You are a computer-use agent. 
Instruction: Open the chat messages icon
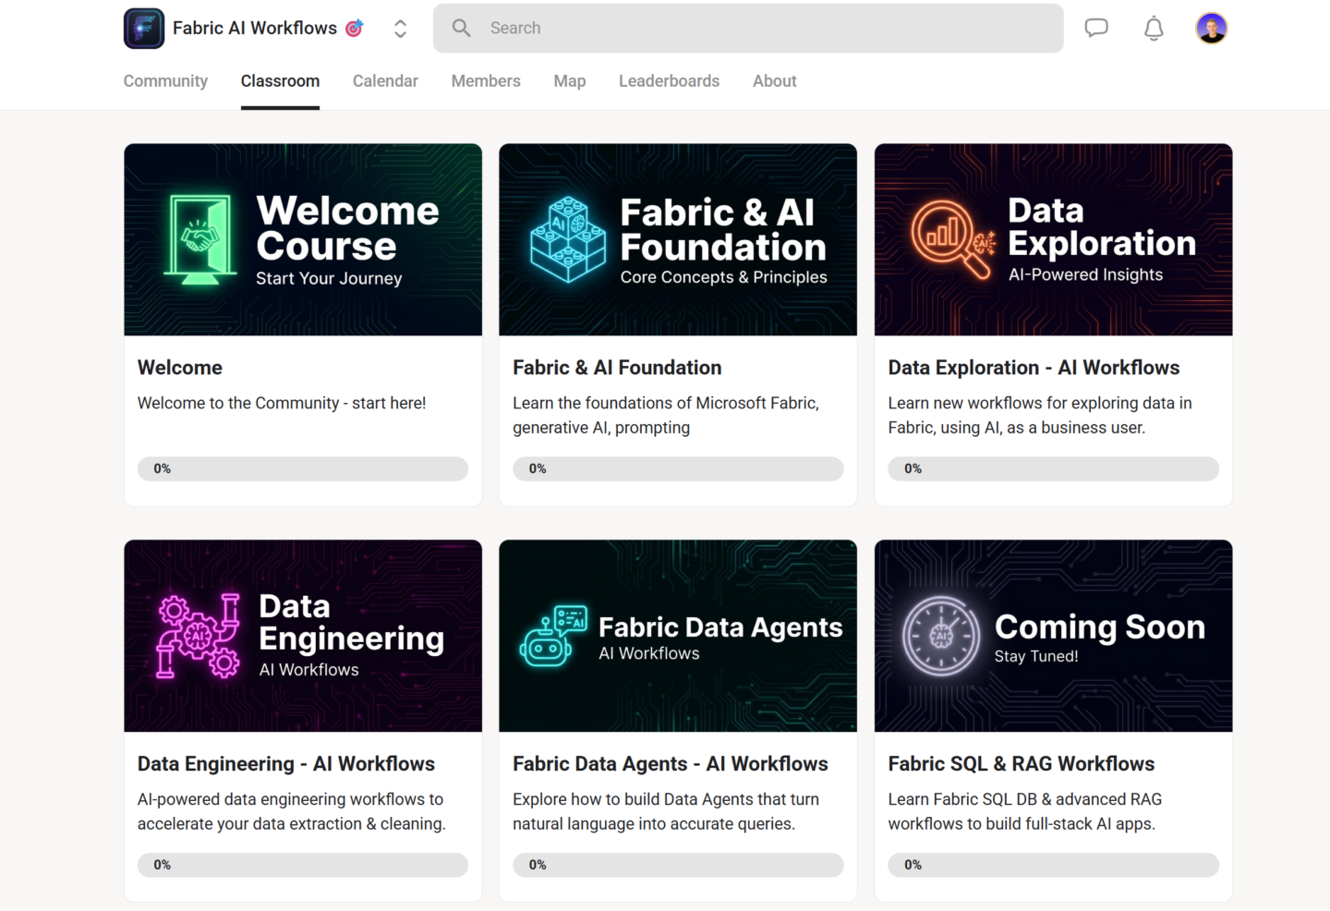click(x=1096, y=28)
